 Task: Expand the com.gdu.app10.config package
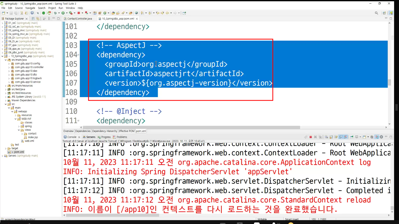(9, 64)
